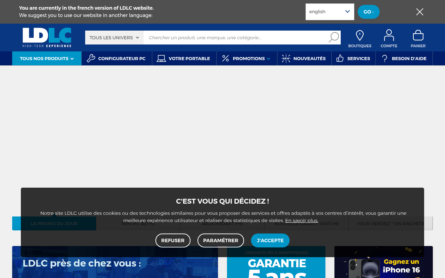Open the Configurateur PC menu item
This screenshot has height=278, width=445.
pos(117,58)
